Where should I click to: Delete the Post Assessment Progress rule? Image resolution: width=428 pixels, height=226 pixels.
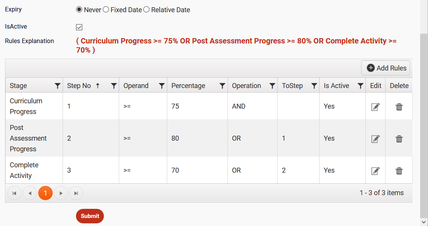[x=399, y=138]
